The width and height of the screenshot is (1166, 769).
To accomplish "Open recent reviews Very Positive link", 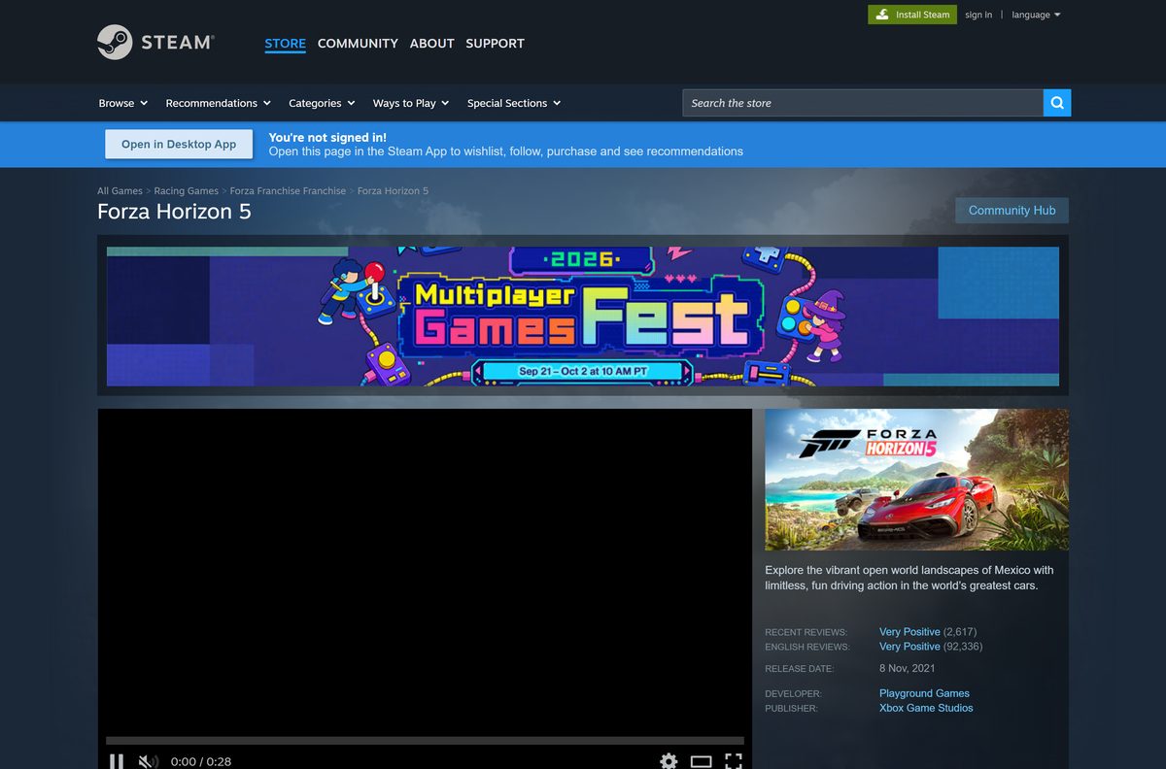I will click(909, 632).
